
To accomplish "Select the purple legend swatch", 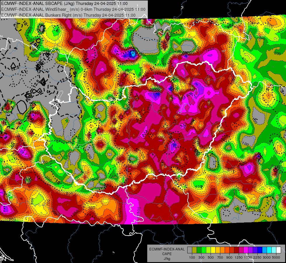I will coord(250,250).
